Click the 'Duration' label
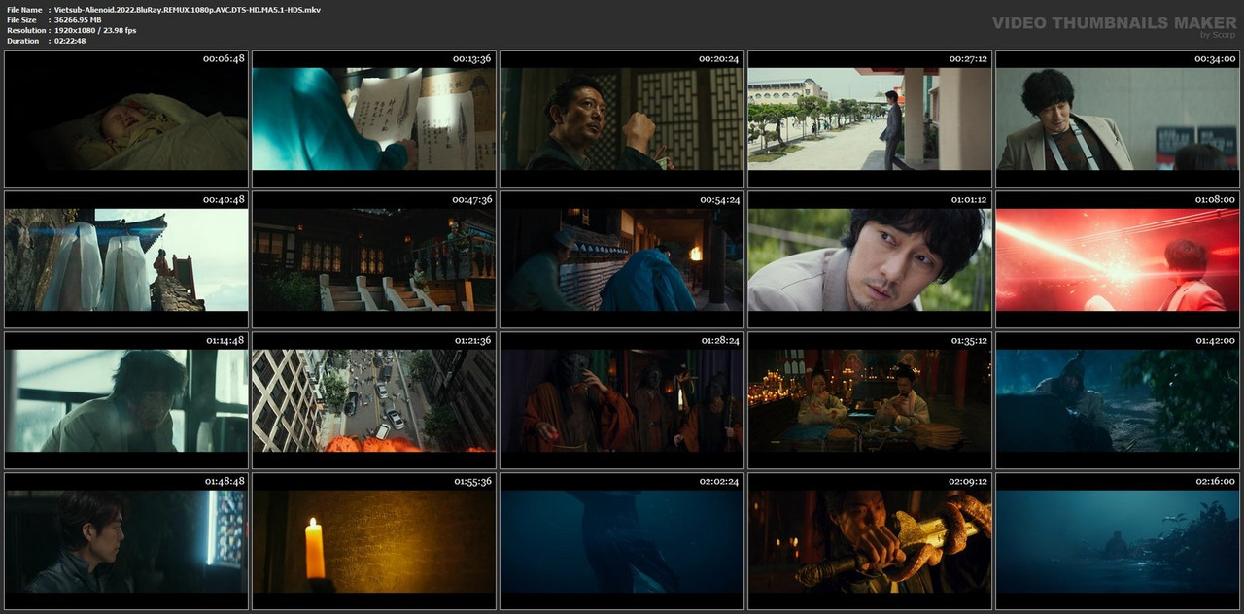The height and width of the screenshot is (614, 1244). coord(22,41)
